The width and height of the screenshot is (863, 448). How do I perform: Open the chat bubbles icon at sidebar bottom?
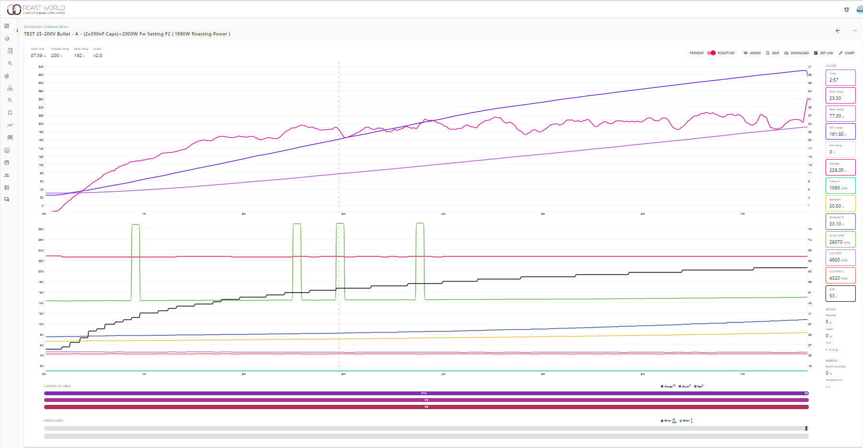pos(7,200)
